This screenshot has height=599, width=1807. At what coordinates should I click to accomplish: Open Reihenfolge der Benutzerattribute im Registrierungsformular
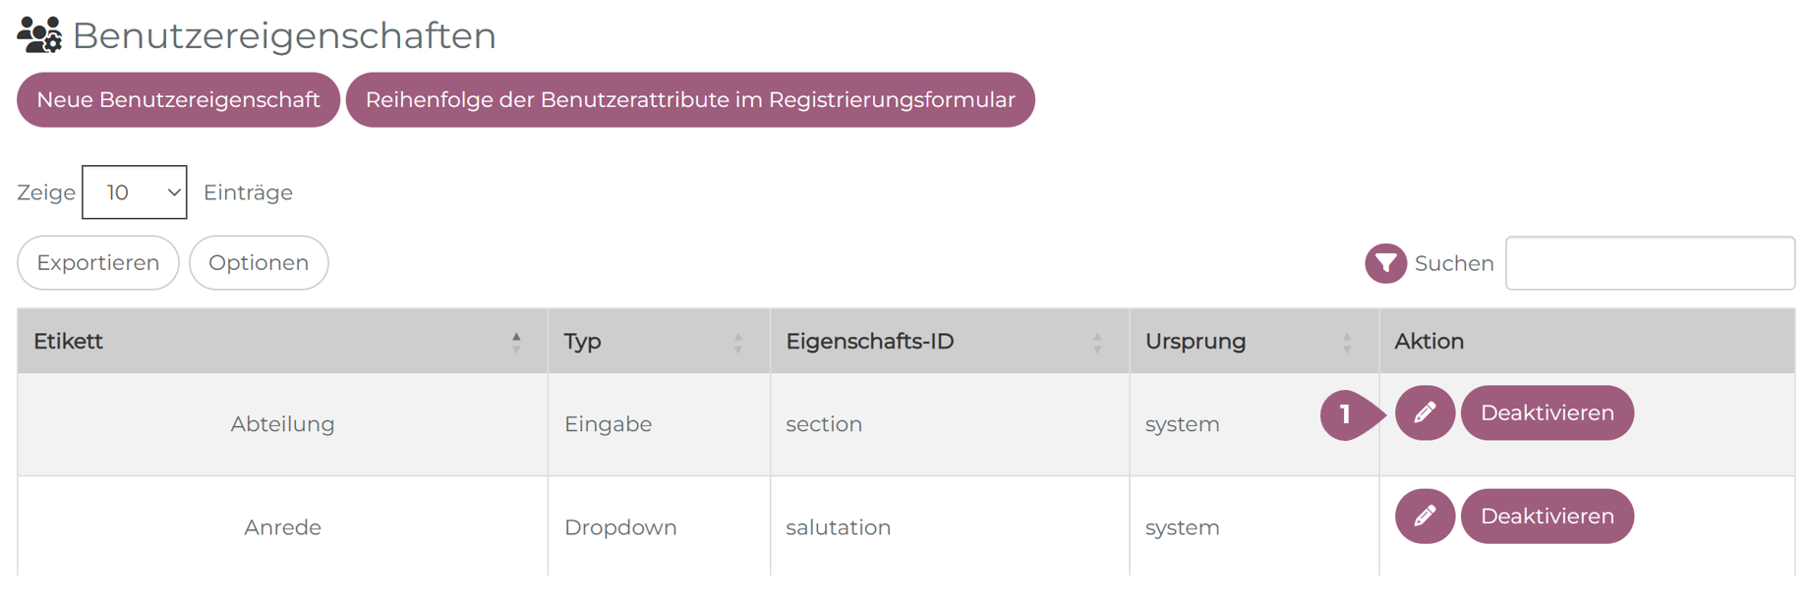coord(690,100)
